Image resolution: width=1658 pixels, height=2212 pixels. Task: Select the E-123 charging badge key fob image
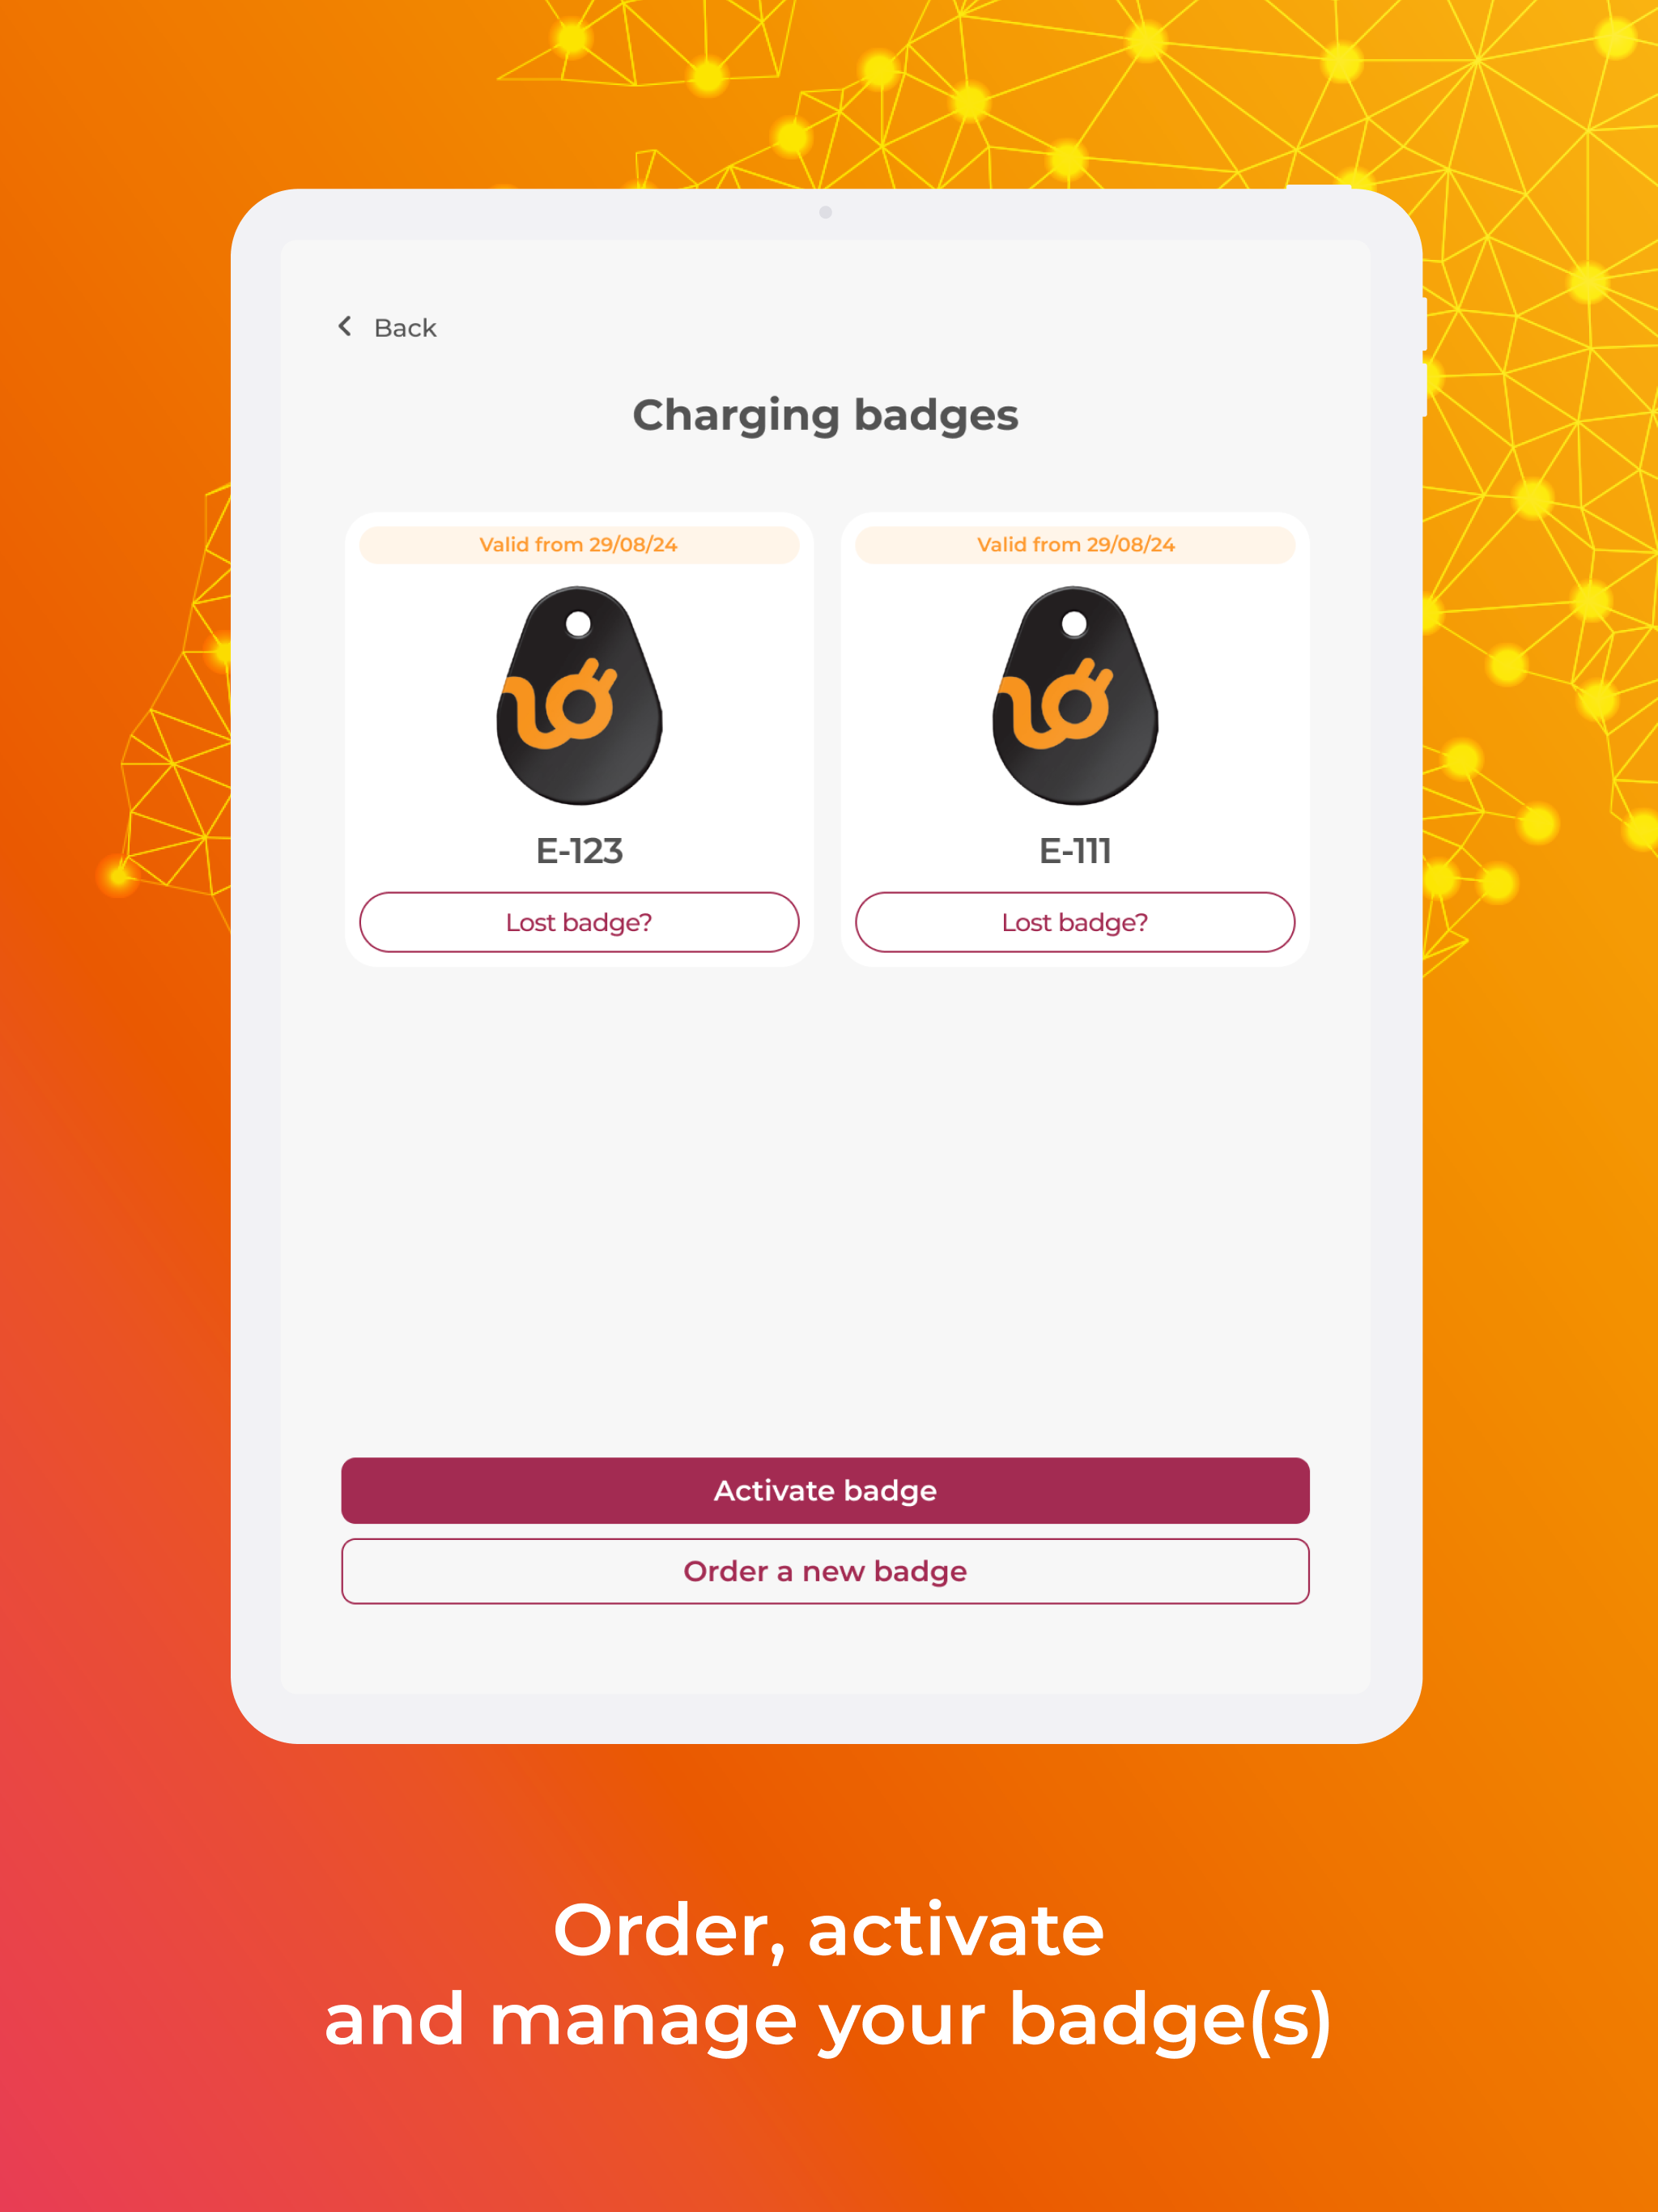pos(579,696)
